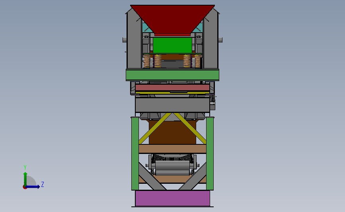
Task: Click the green Y axis arrow of the triad
Action: pos(25,179)
